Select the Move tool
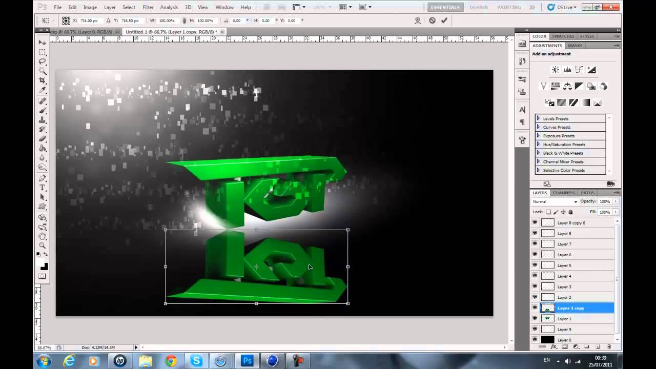The height and width of the screenshot is (369, 656). tap(43, 43)
